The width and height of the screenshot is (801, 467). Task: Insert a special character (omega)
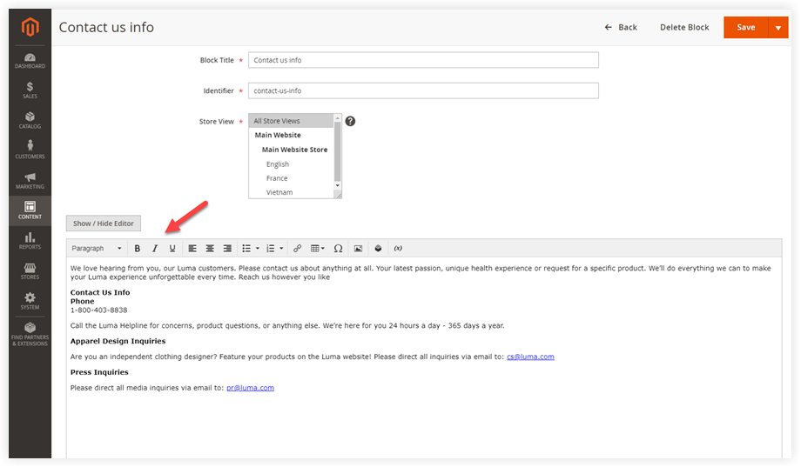tap(338, 249)
